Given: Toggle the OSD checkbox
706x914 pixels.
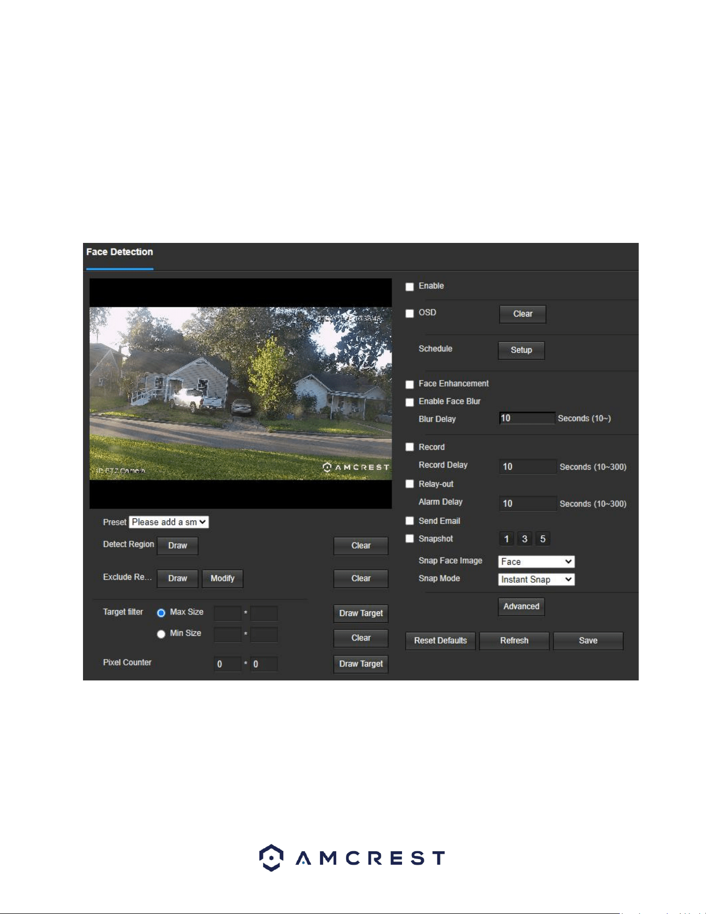Looking at the screenshot, I should click(410, 313).
